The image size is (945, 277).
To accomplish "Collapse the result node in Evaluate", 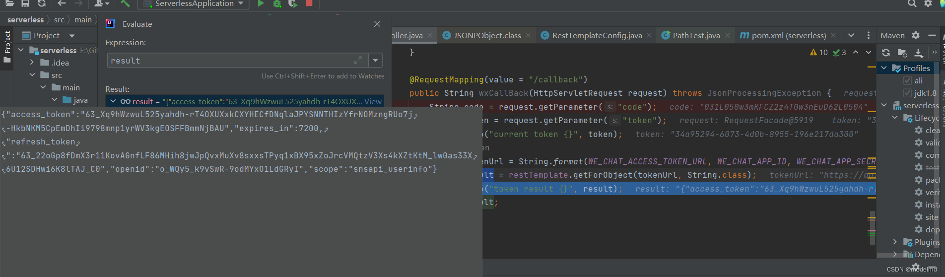I will point(113,101).
